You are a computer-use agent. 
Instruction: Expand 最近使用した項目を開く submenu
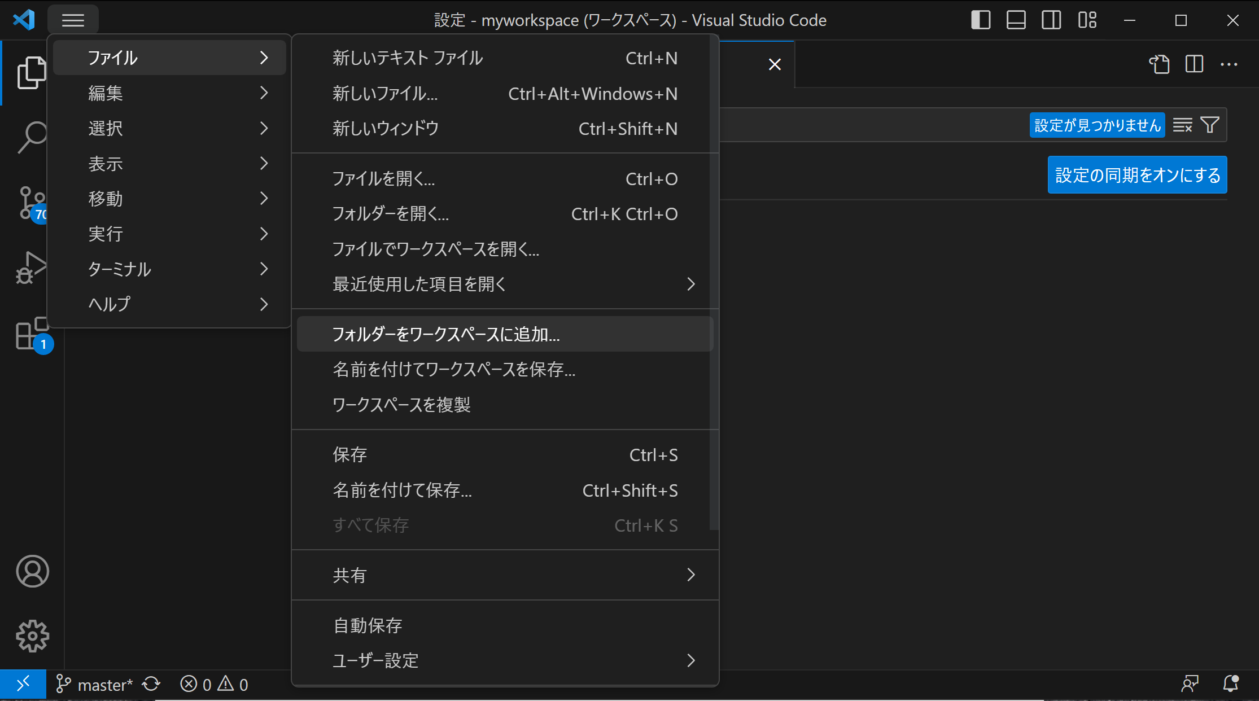point(505,284)
